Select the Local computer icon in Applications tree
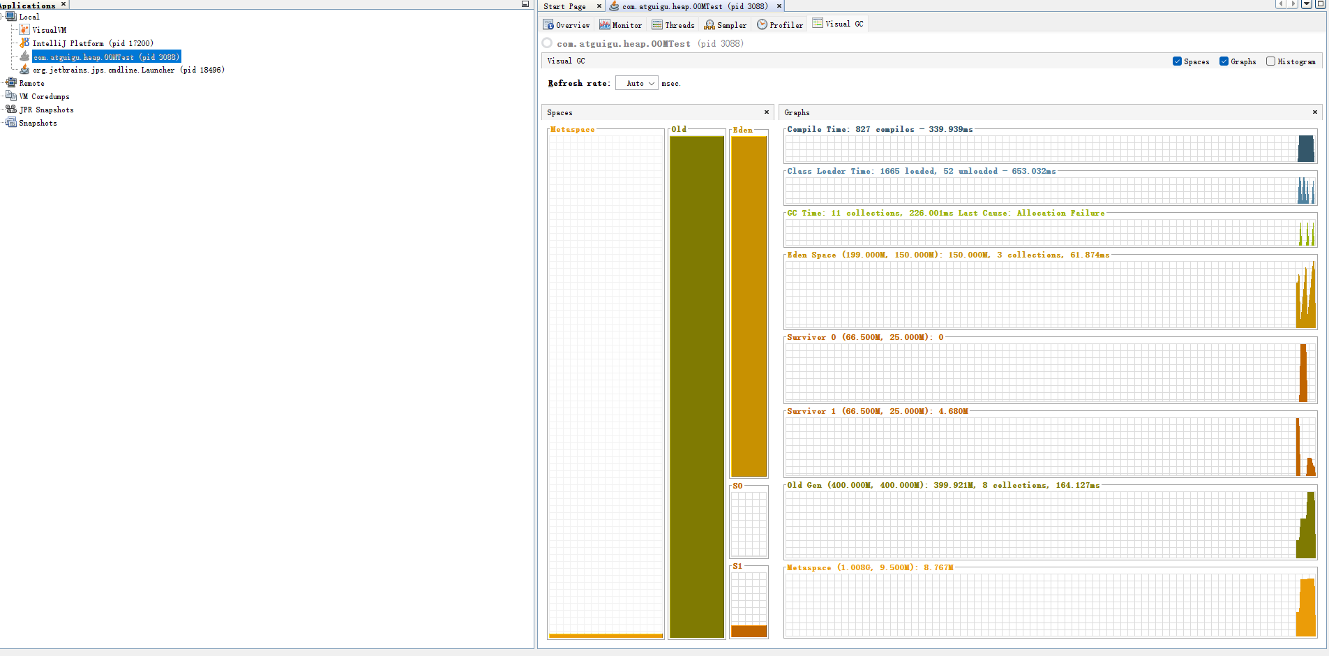1329x656 pixels. pos(11,16)
